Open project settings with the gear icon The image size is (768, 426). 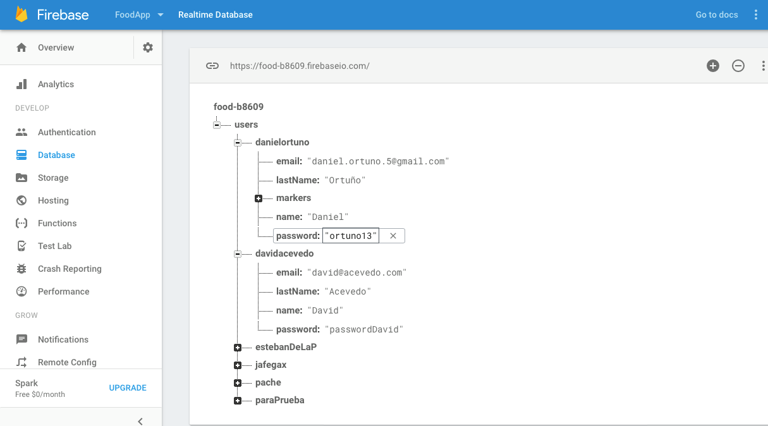pos(147,47)
